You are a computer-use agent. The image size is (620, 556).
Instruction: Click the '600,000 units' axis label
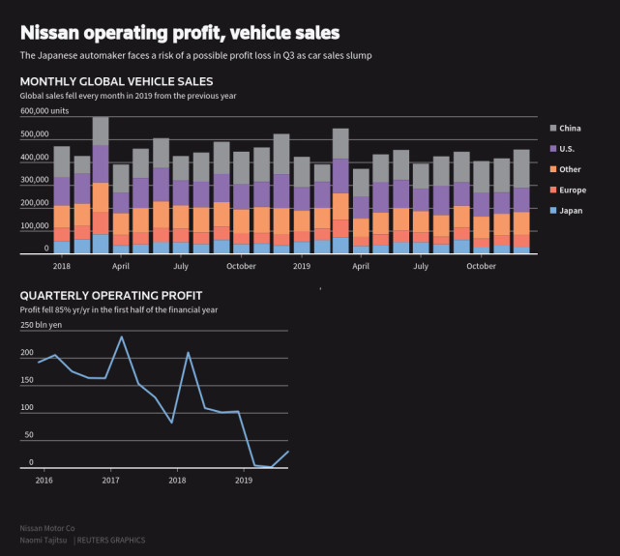tap(44, 111)
